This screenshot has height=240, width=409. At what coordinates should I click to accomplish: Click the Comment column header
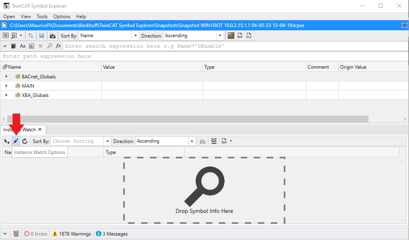pos(322,67)
